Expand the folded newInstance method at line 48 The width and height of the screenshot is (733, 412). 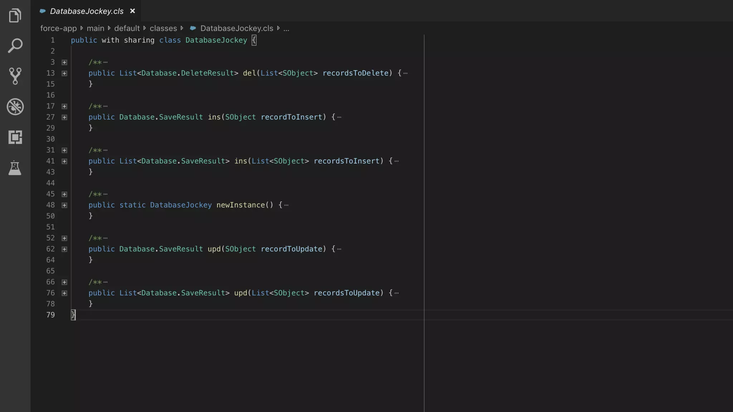coord(64,205)
